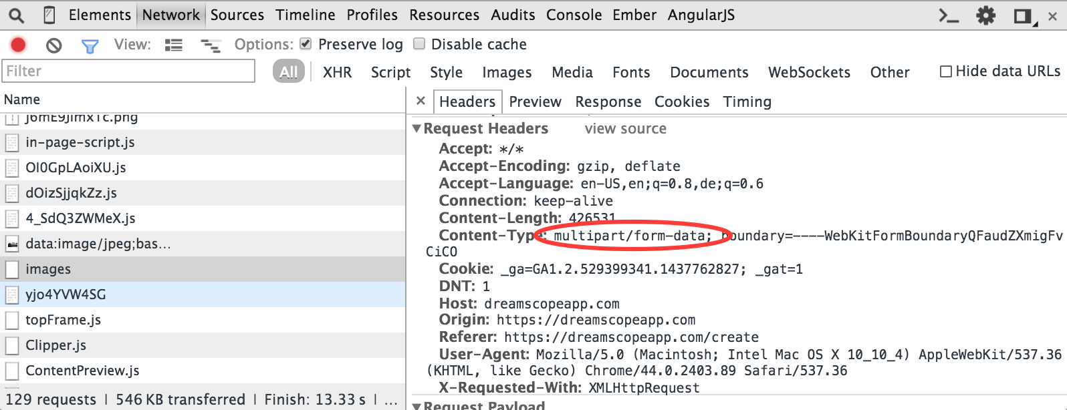The height and width of the screenshot is (410, 1067).
Task: Toggle device mode phone icon
Action: (49, 15)
